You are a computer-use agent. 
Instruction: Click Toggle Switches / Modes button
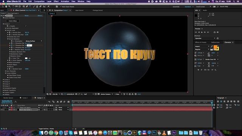point(46,128)
